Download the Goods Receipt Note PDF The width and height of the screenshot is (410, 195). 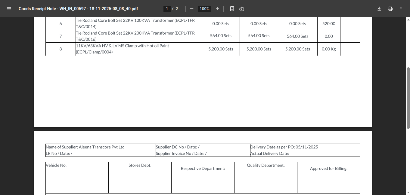pyautogui.click(x=379, y=9)
